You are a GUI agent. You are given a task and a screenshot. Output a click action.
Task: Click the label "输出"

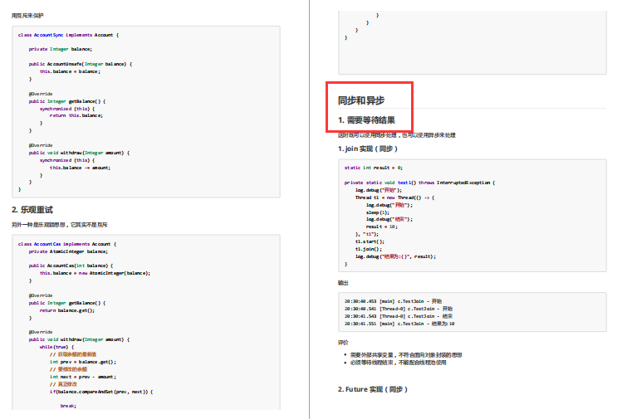[343, 283]
